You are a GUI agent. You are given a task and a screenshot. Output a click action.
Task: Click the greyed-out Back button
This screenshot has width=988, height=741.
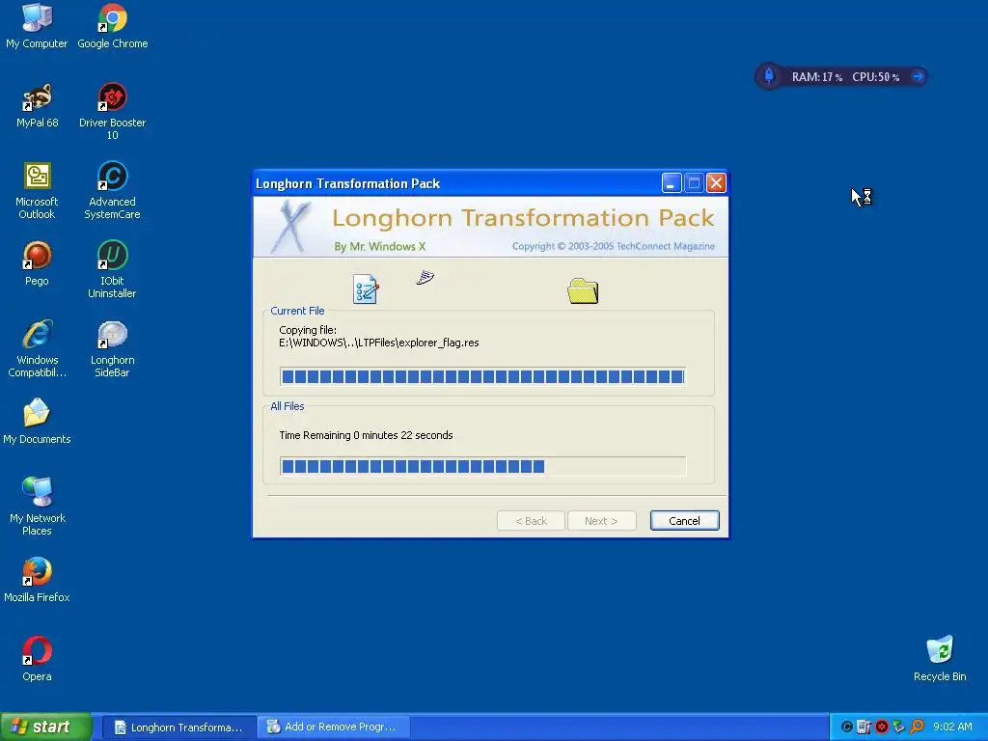tap(531, 520)
